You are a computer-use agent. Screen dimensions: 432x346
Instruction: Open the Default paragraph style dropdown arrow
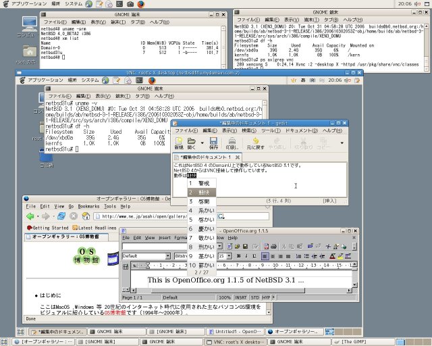coord(168,256)
